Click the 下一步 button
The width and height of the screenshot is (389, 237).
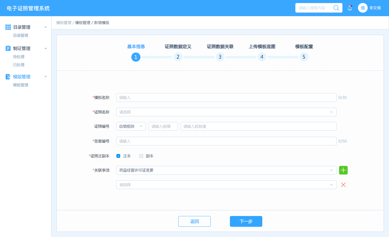pyautogui.click(x=246, y=221)
